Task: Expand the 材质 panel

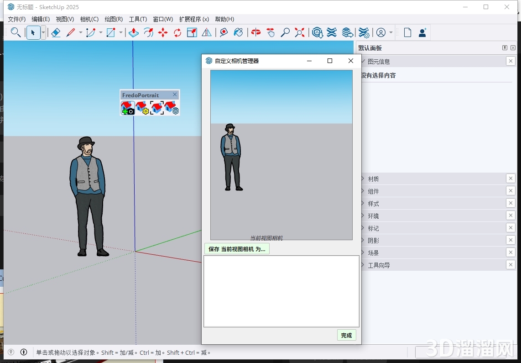Action: click(x=373, y=179)
